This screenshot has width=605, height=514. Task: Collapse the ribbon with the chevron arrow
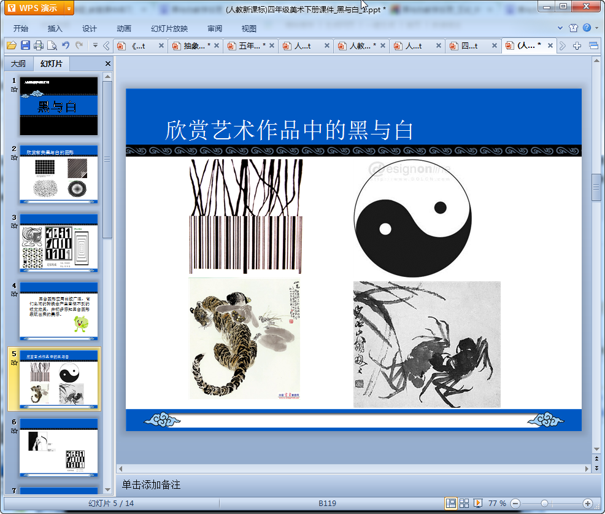560,28
